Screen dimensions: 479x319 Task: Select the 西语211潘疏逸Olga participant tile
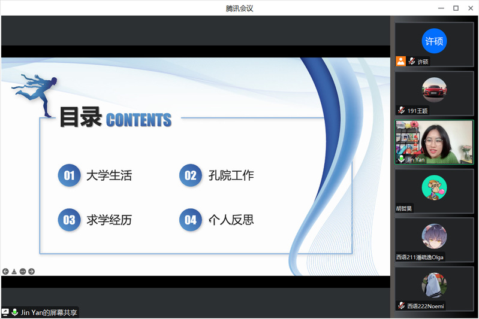pyautogui.click(x=434, y=236)
